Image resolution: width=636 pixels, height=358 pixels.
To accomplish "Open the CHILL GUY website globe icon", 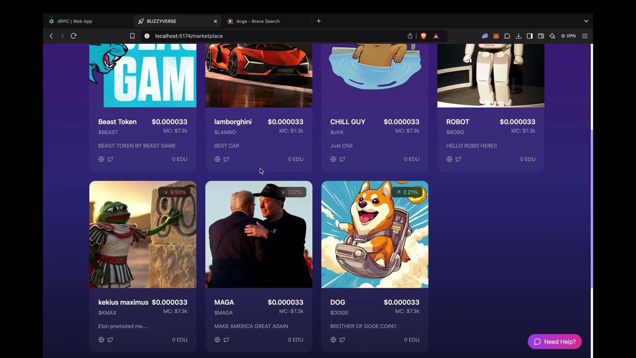I will (333, 159).
